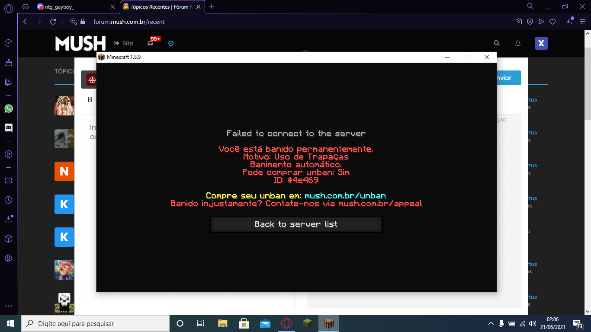The height and width of the screenshot is (332, 591).
Task: Open the browser downloads popup in toolbar
Action: pyautogui.click(x=569, y=21)
